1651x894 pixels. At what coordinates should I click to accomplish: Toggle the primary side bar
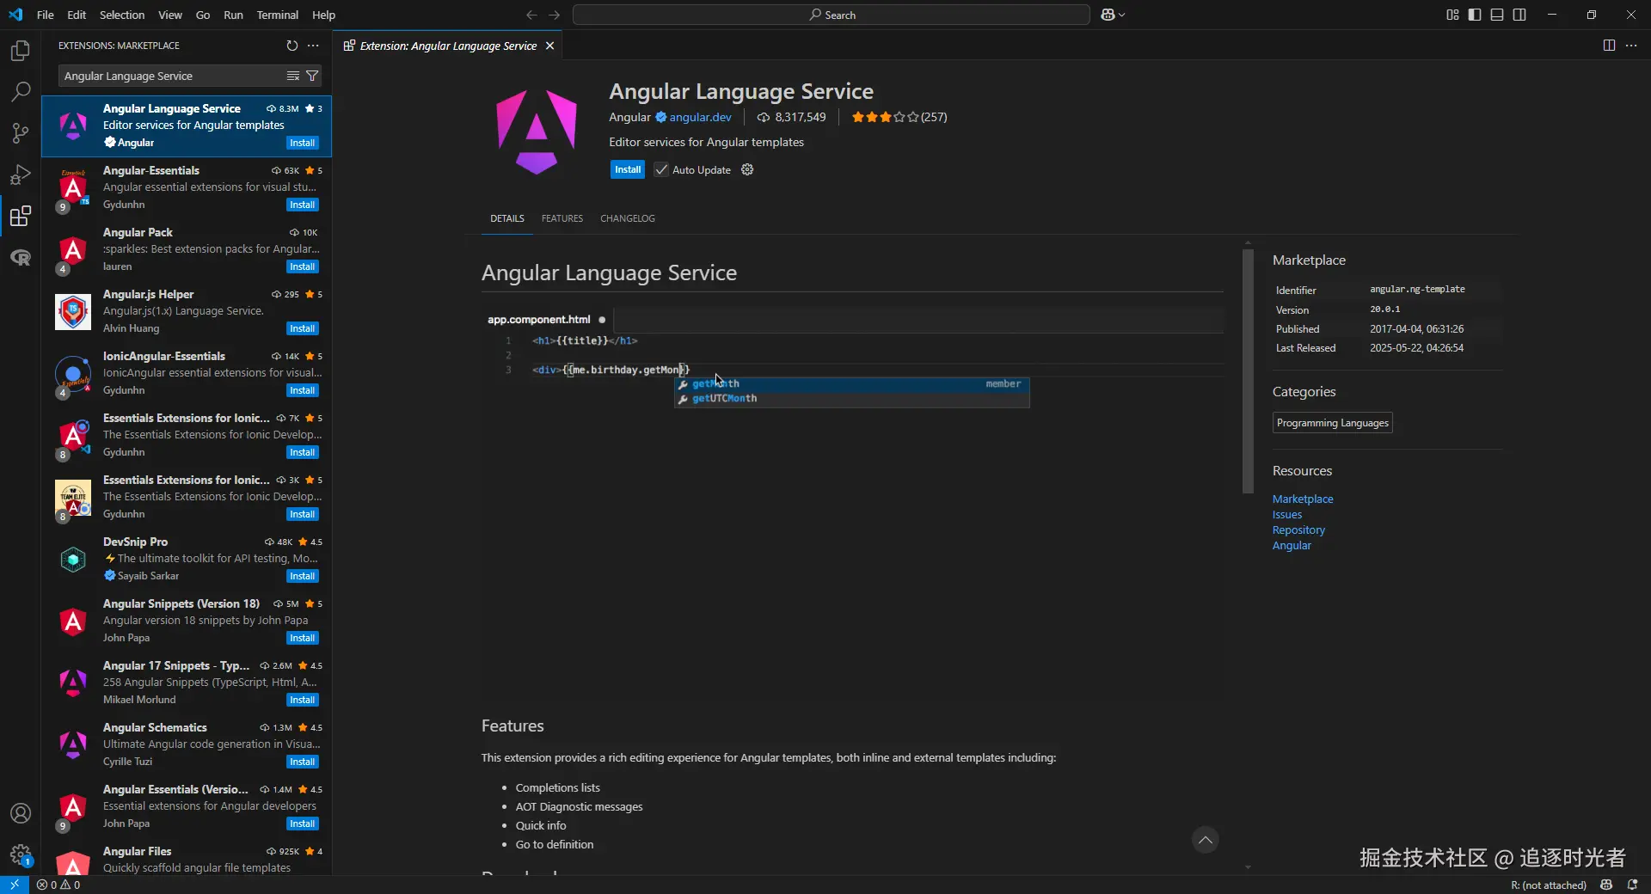pyautogui.click(x=1475, y=15)
